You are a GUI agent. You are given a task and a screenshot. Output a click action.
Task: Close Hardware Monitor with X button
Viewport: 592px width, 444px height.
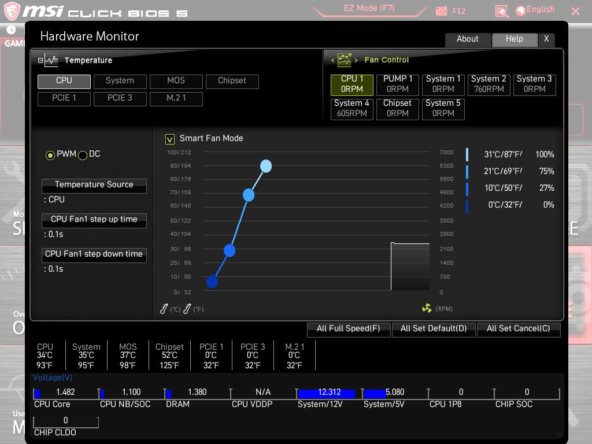click(546, 39)
